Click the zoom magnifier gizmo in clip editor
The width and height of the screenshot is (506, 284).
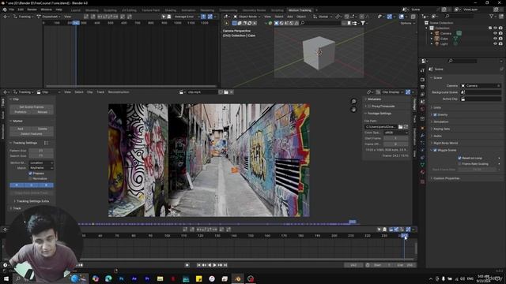[x=353, y=102]
